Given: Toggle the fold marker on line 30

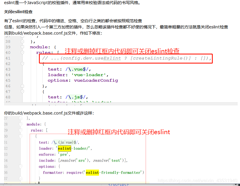Looking at the screenshot, I should (20, 136).
